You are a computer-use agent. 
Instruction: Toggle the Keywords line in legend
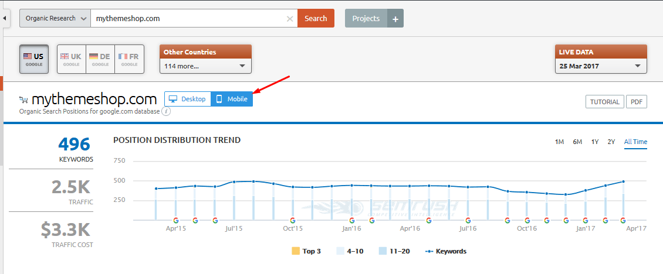pos(446,251)
